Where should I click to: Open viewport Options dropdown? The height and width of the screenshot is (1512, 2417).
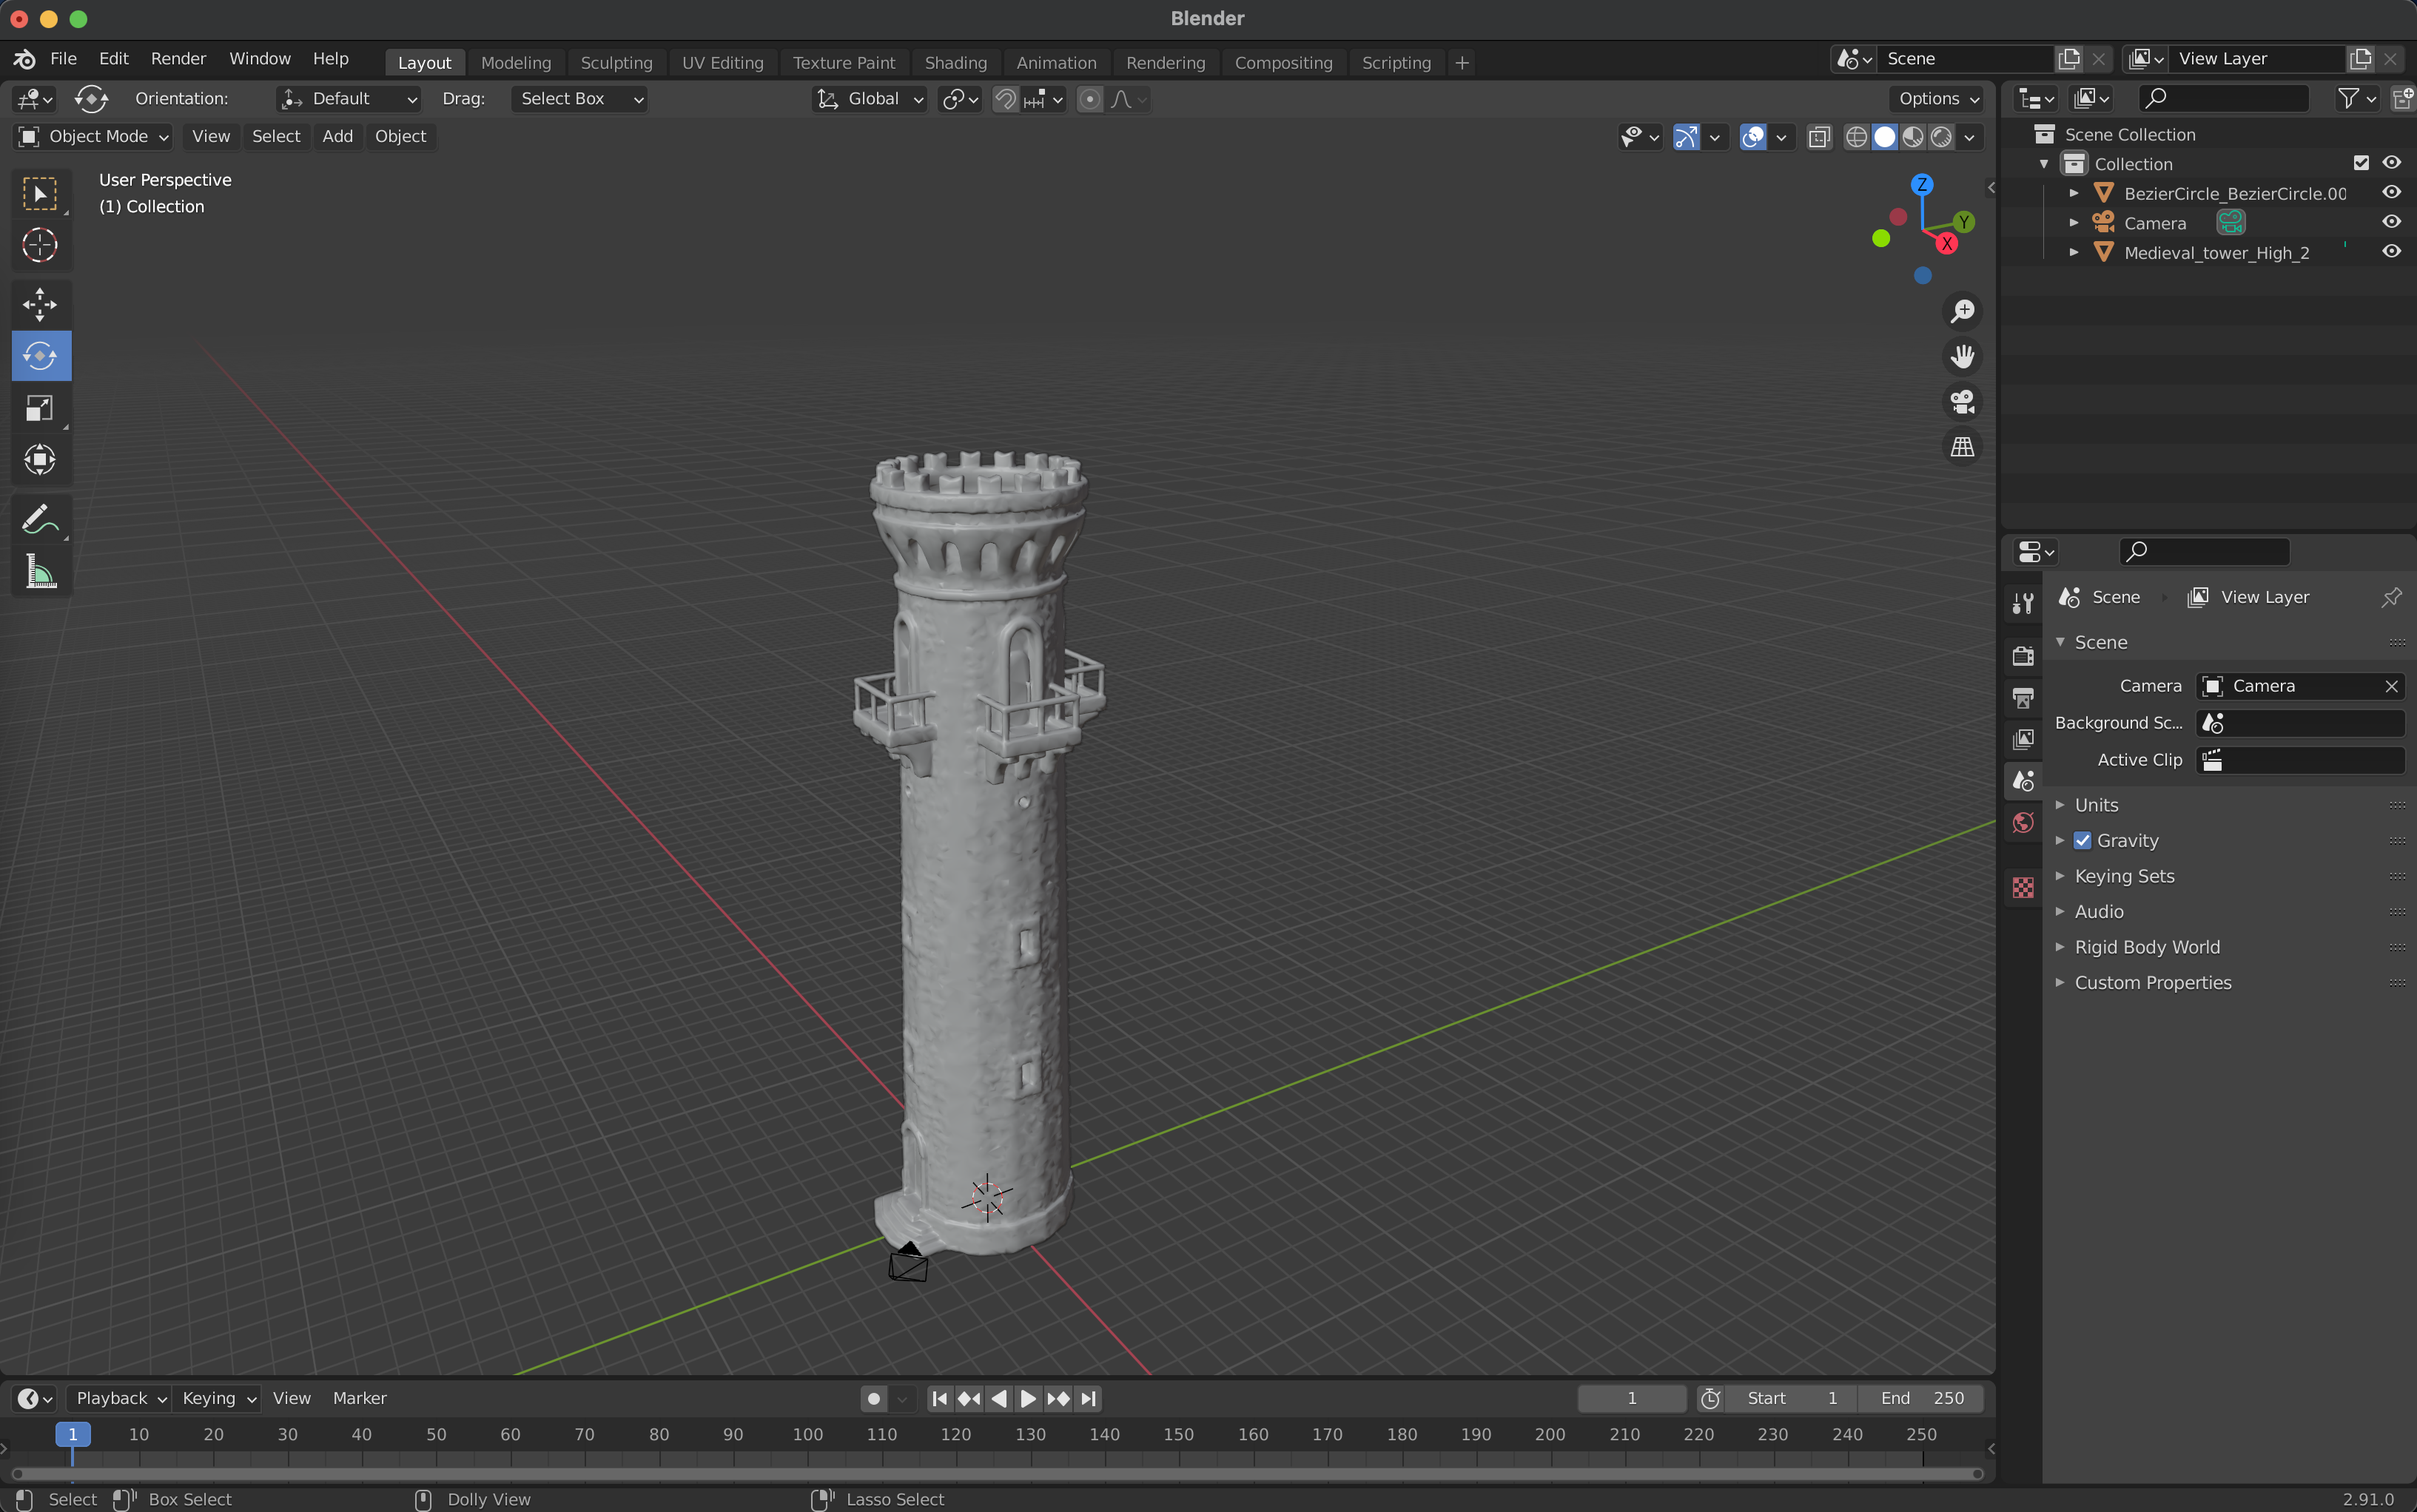pyautogui.click(x=1937, y=99)
